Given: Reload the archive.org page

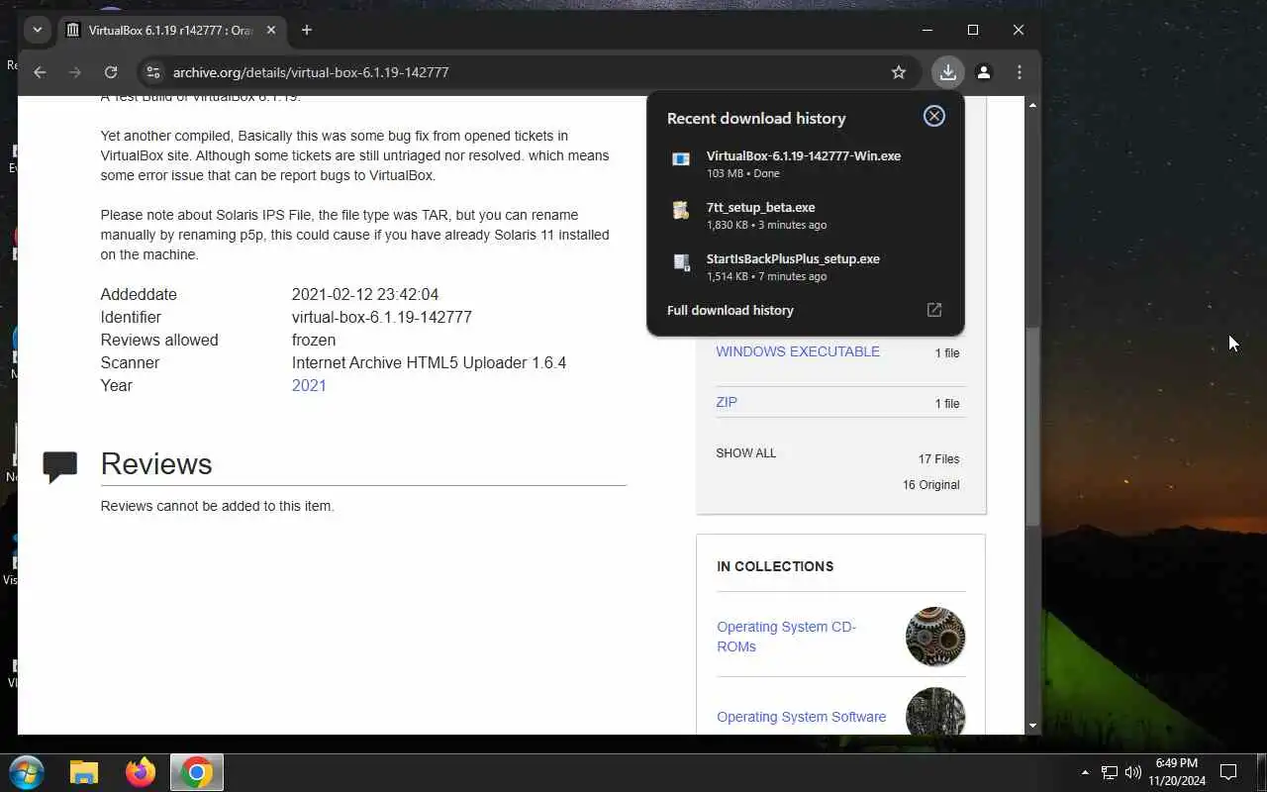Looking at the screenshot, I should tap(111, 72).
